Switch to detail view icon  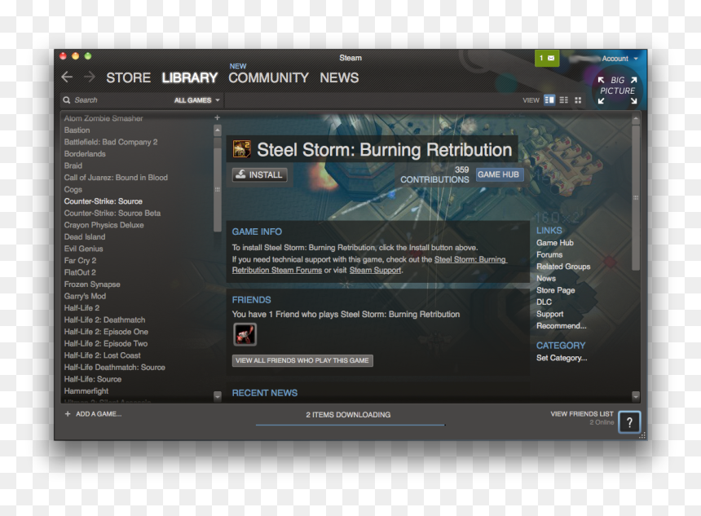(549, 99)
